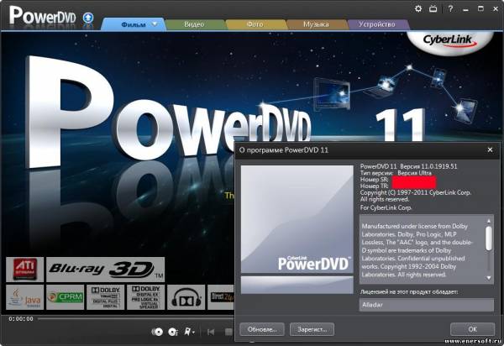Screen dimensions: 504x346
Task: Switch to TV/cinema mode icon in title bar
Action: (433, 8)
